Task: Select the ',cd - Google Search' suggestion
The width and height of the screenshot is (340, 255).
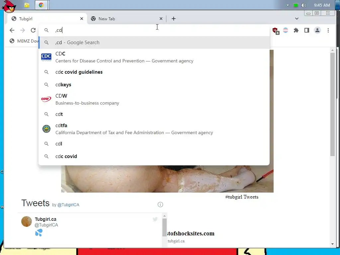Action: pos(154,42)
